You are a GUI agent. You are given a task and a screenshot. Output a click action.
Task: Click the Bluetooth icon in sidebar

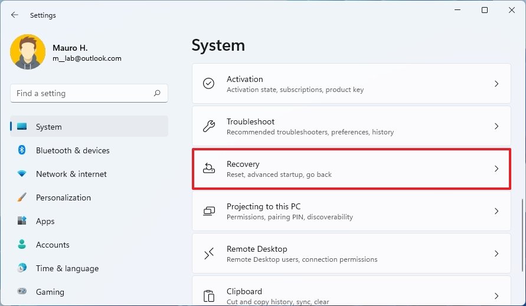coord(22,150)
